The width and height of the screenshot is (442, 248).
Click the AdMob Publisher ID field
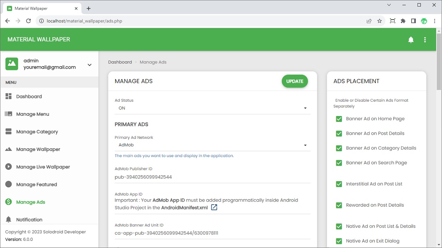(212, 177)
